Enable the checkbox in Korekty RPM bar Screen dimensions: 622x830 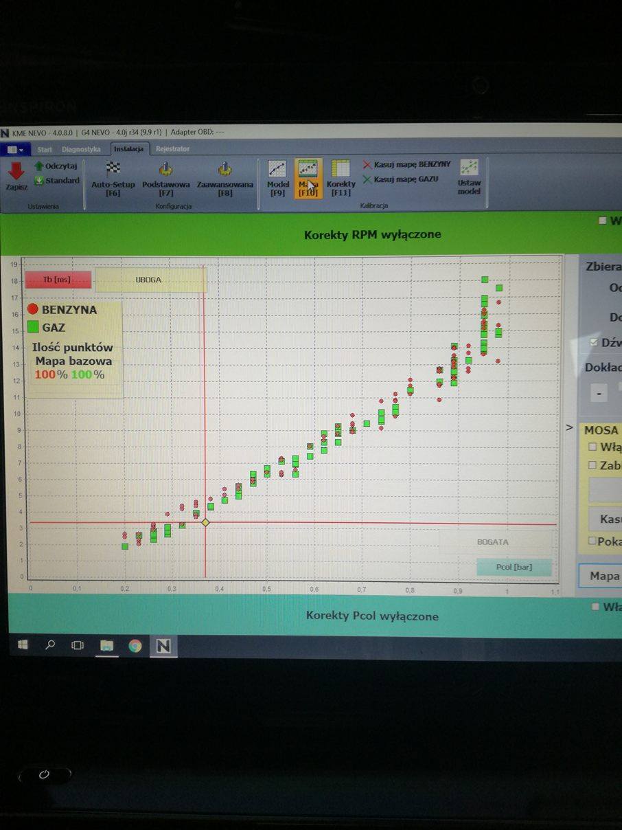(602, 221)
